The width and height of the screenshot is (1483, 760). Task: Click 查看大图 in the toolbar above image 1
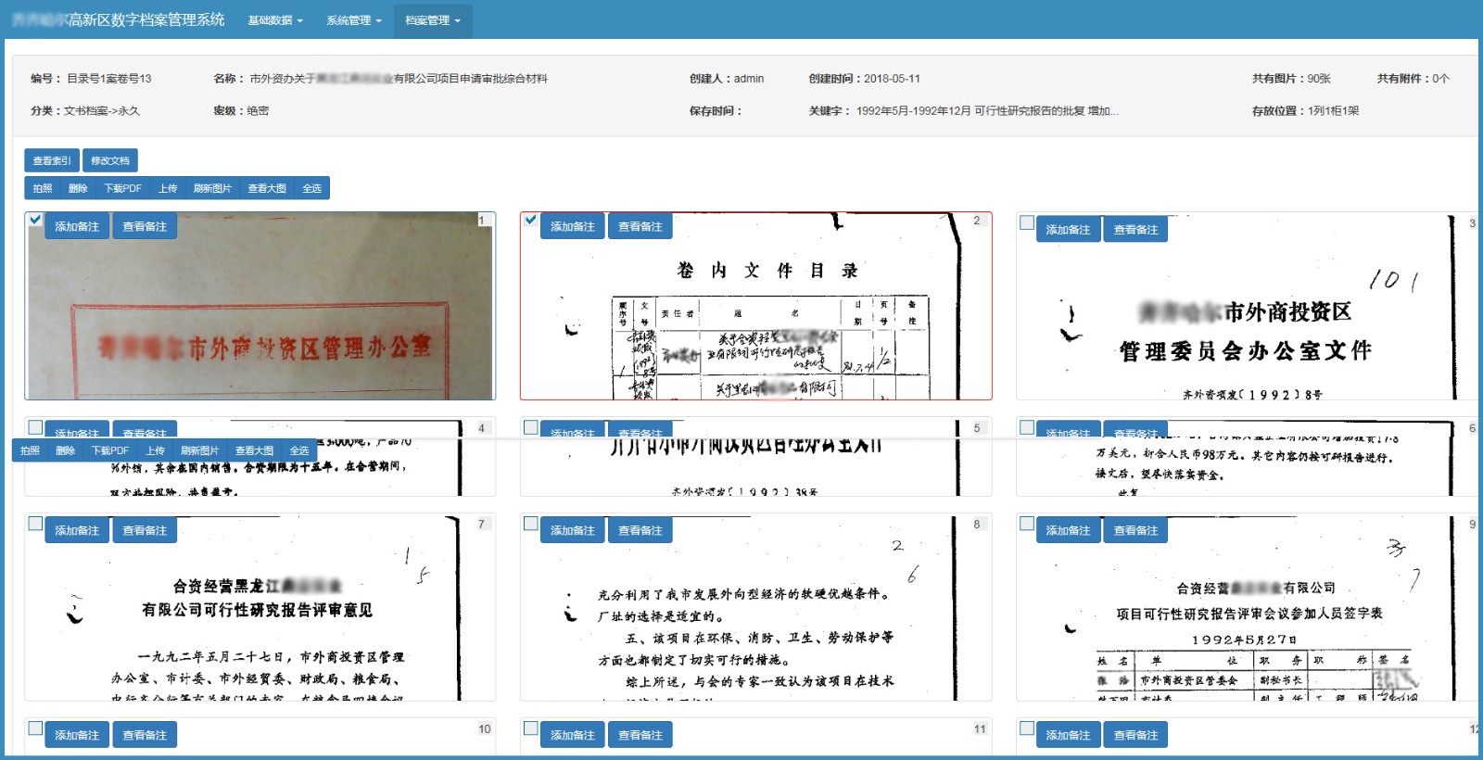click(267, 188)
